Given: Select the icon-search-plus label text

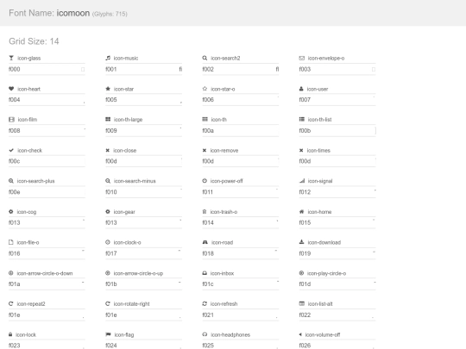Looking at the screenshot, I should coord(35,181).
